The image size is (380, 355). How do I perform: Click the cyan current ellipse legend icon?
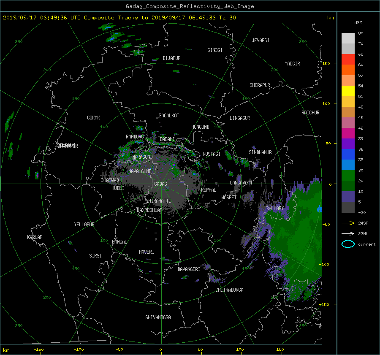point(348,244)
